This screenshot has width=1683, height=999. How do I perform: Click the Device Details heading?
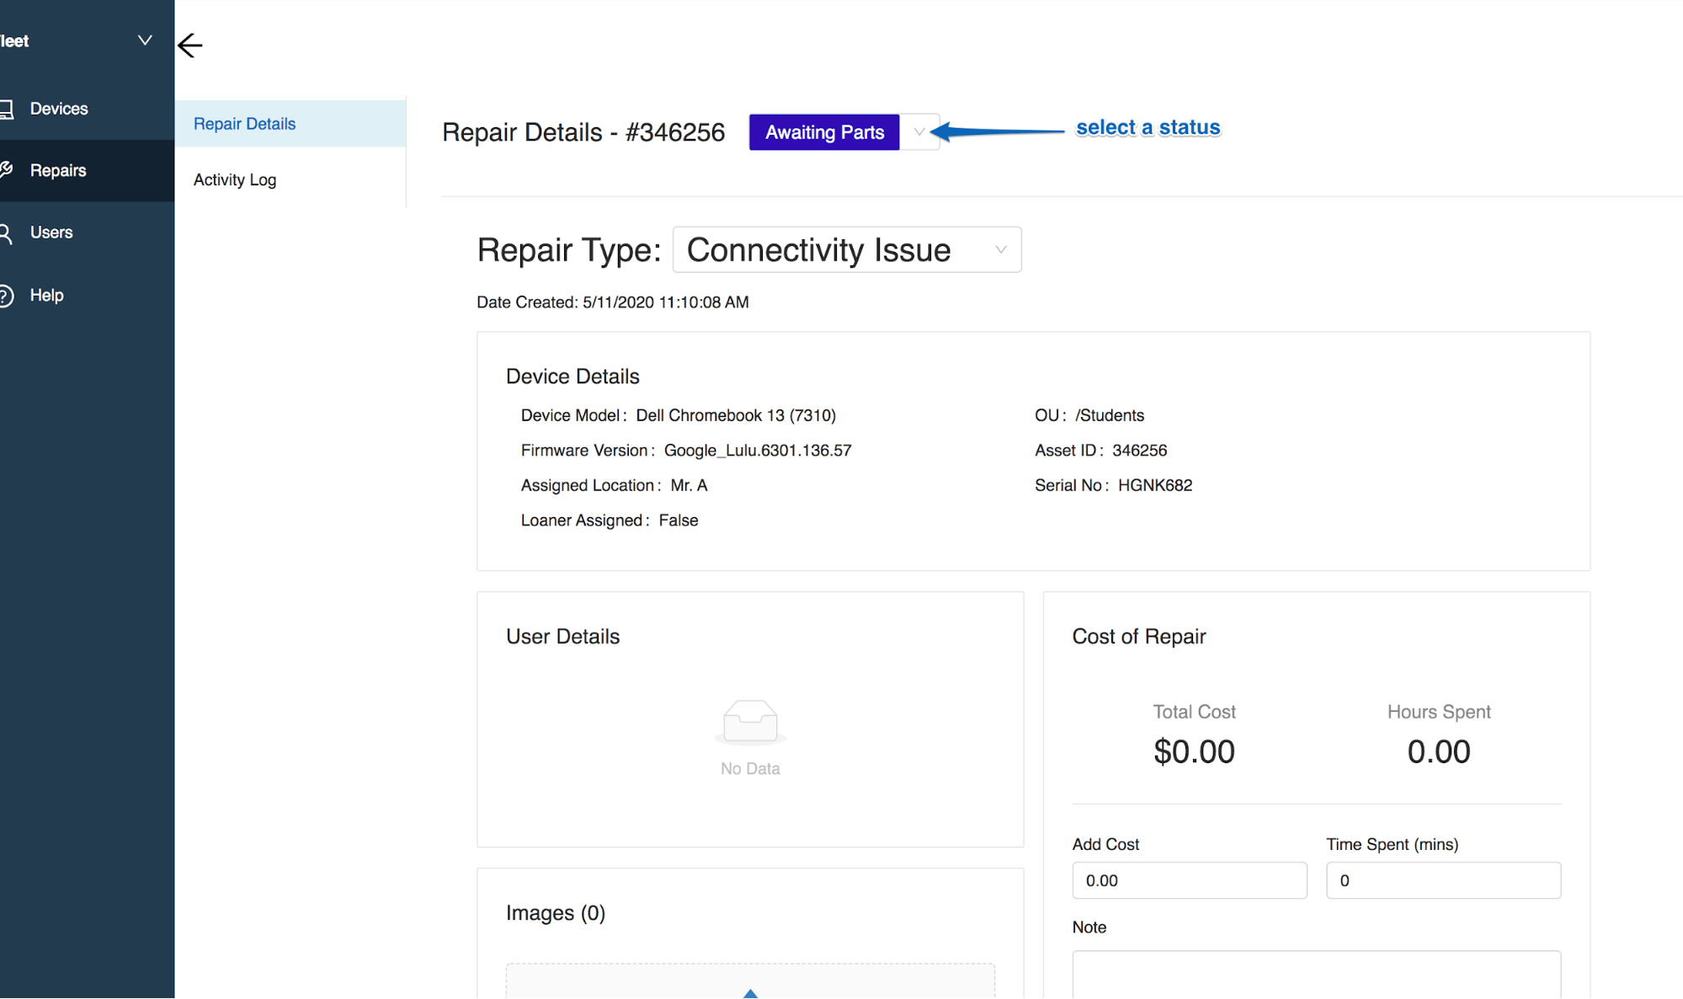pos(573,377)
